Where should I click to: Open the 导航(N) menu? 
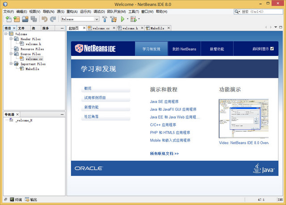(49, 12)
